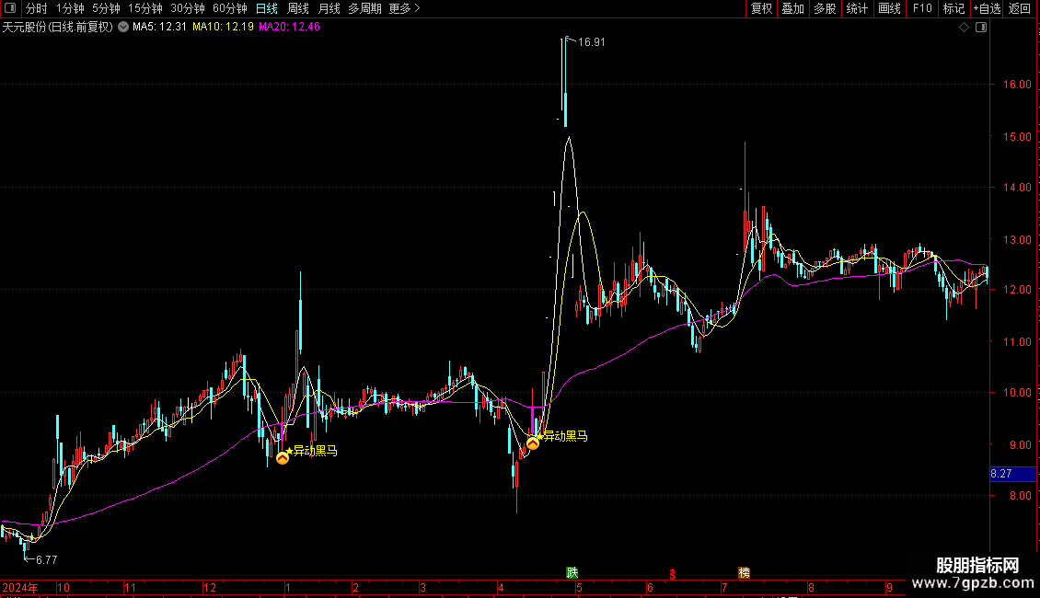Activate the 画线 drawing tool
1040x598 pixels.
point(889,8)
